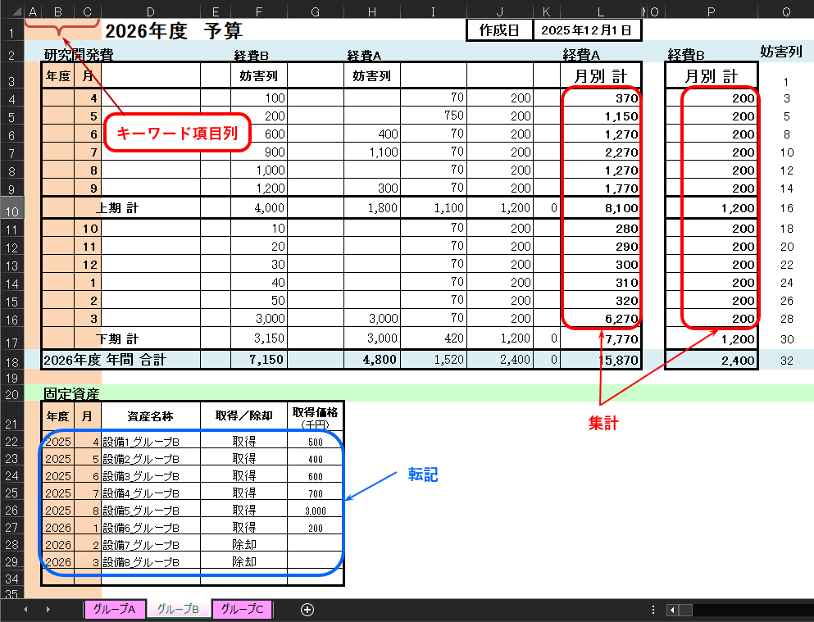Select row header 10
This screenshot has width=814, height=622.
tap(12, 208)
